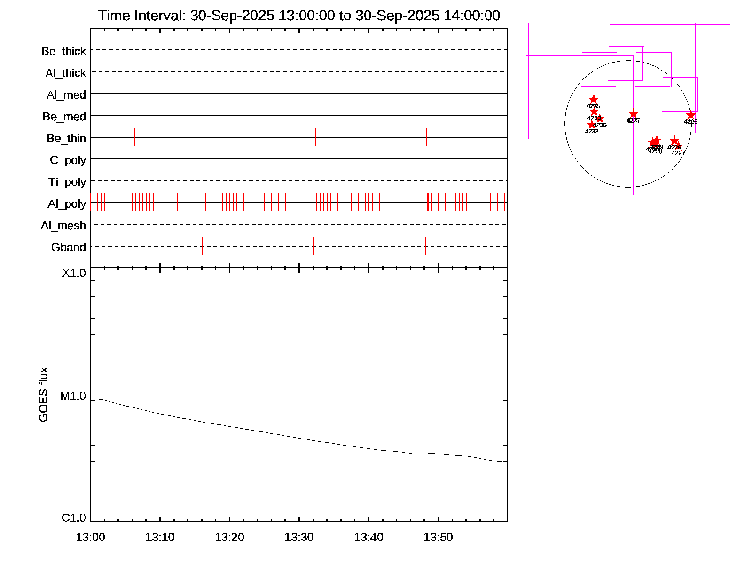
Task: Click the X1.0 flux axis label
Action: [x=74, y=273]
